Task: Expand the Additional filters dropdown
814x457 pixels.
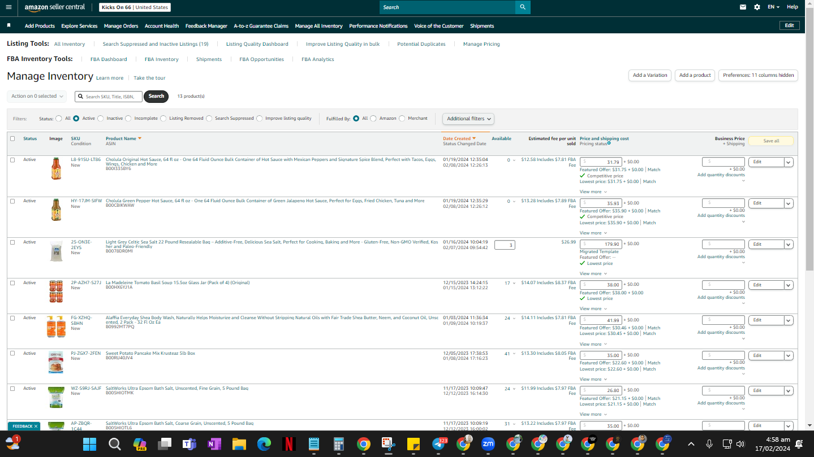Action: point(468,119)
